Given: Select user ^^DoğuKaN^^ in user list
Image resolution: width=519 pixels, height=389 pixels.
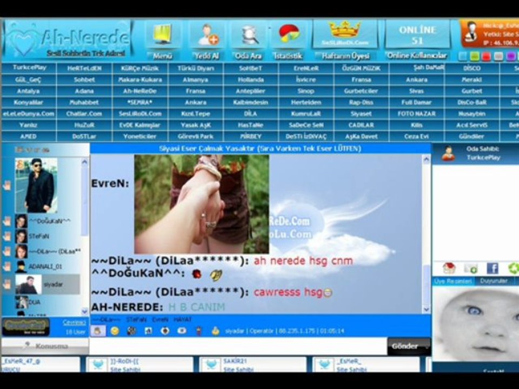Looking at the screenshot, I should tap(48, 221).
